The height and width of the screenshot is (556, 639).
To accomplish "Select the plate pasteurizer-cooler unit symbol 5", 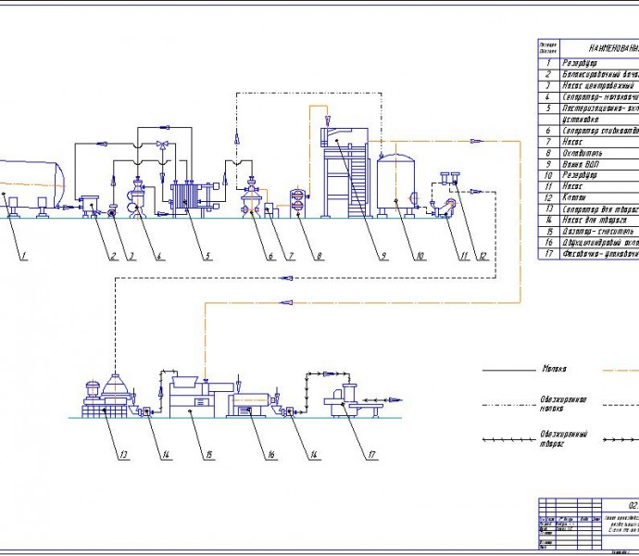I will [x=194, y=197].
